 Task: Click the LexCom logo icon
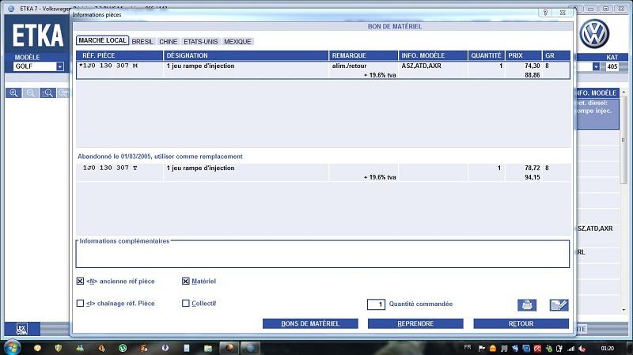22,329
